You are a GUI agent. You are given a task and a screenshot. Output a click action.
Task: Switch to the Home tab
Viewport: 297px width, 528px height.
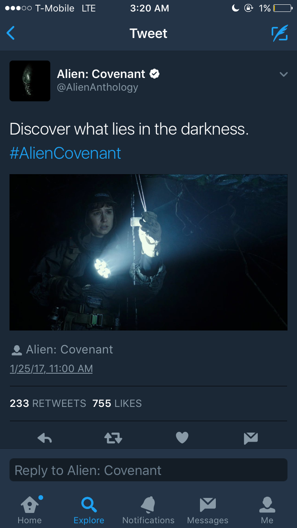30,509
